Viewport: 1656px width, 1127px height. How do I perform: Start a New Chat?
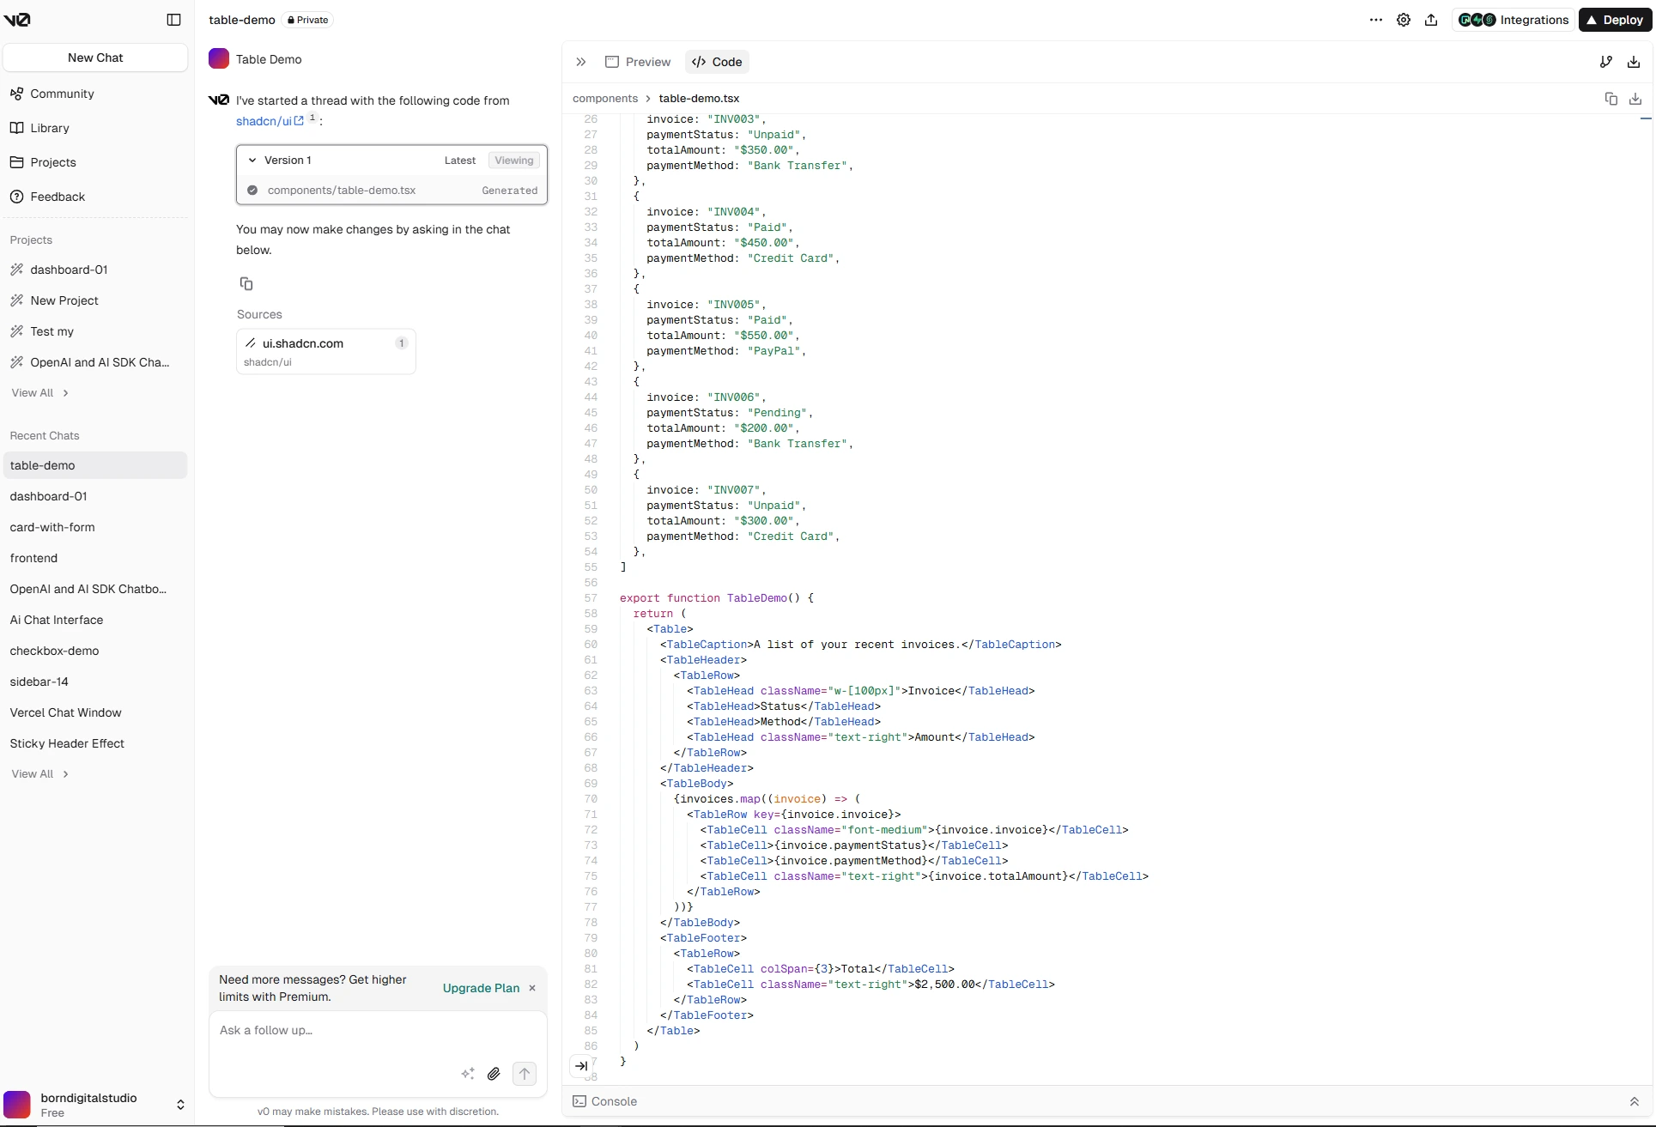(x=95, y=58)
